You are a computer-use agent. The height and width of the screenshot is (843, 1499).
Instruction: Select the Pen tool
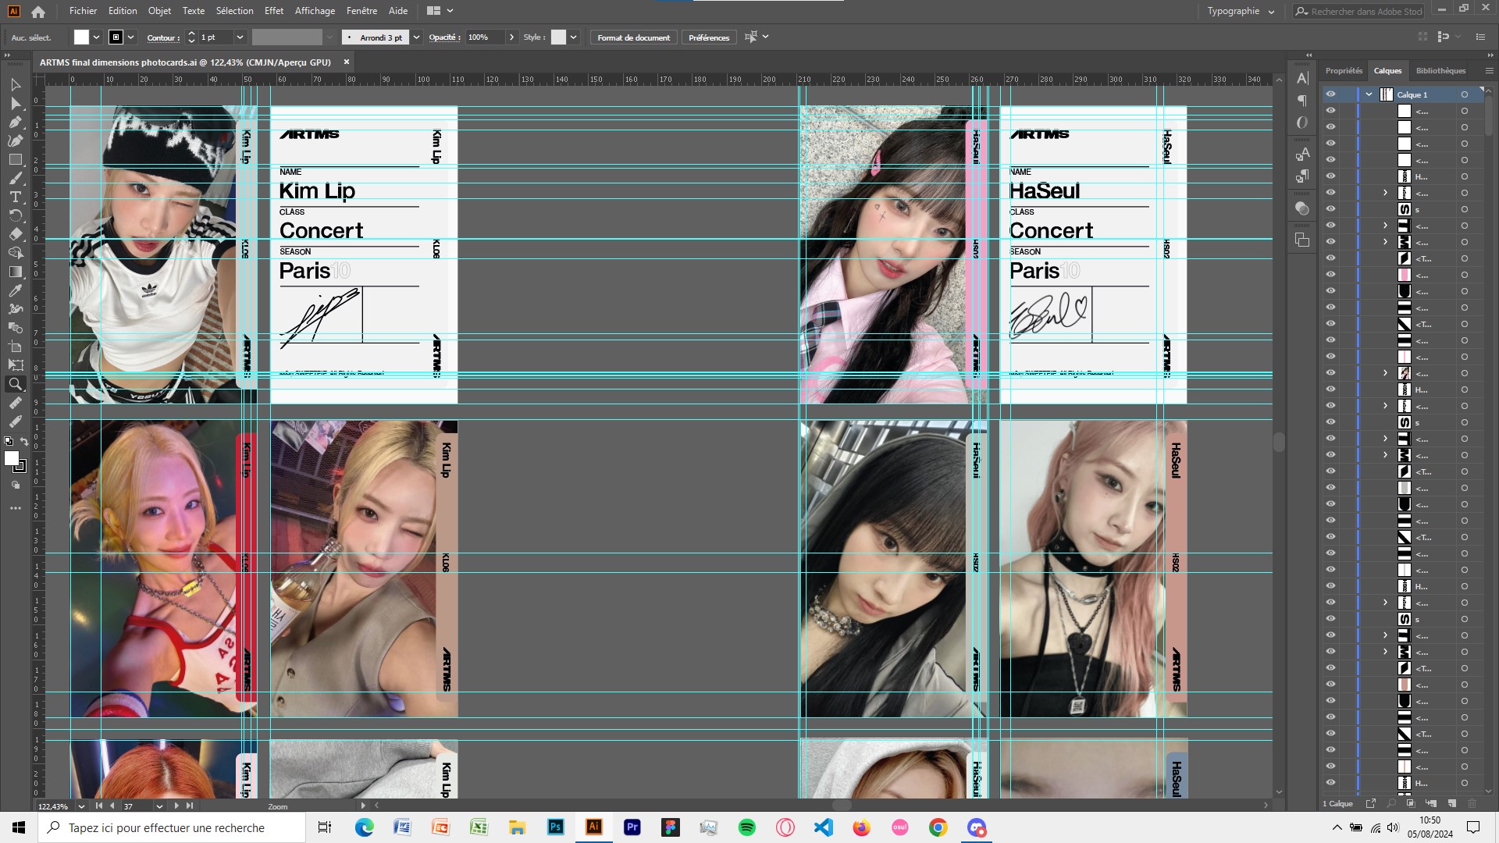pyautogui.click(x=15, y=122)
